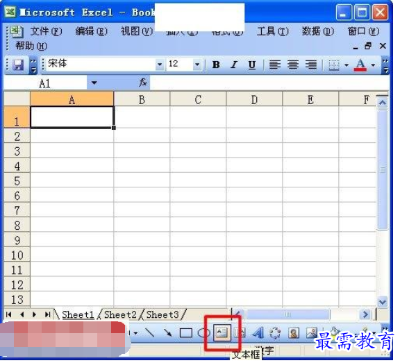Toggle italic formatting
Viewport: 400px width, 363px height.
point(234,65)
